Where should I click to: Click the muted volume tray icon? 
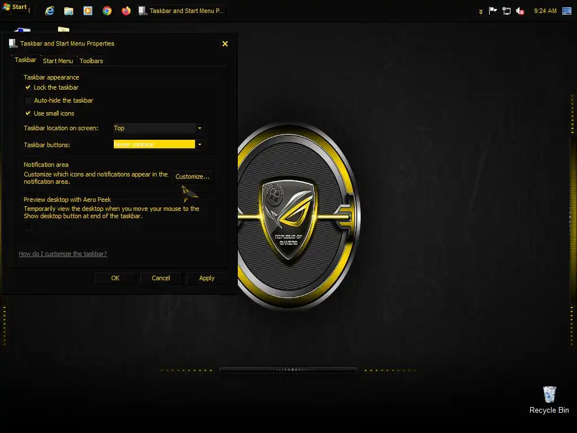coord(520,11)
